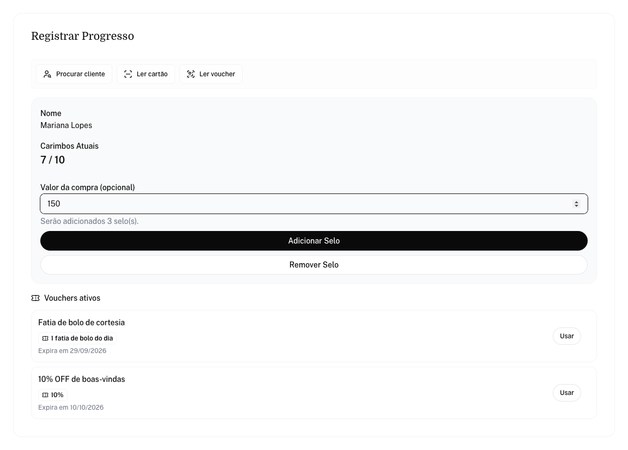Choose the Ler voucher button
The image size is (628, 450).
[210, 74]
